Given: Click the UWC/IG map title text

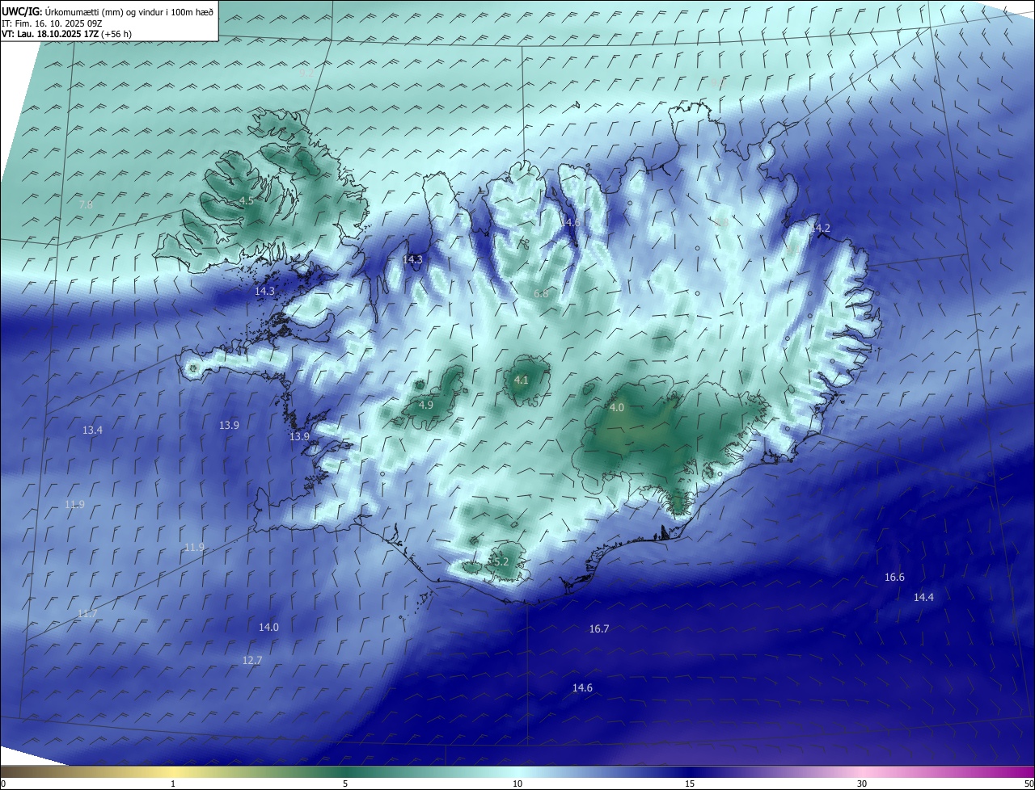Looking at the screenshot, I should (108, 11).
